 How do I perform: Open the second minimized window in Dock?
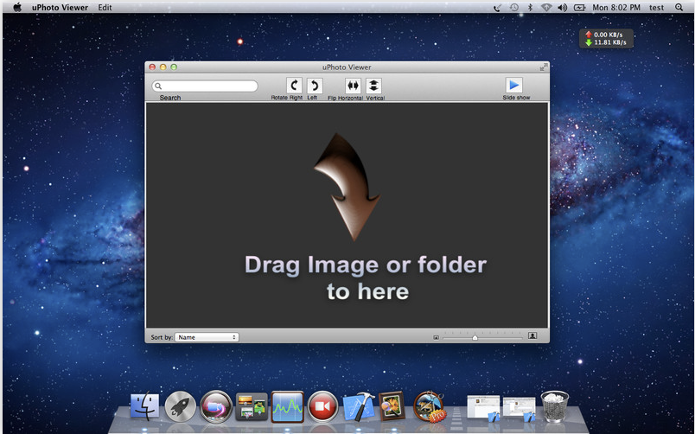(519, 408)
